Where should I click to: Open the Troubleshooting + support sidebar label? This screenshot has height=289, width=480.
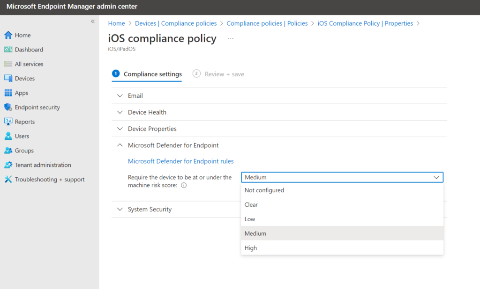pyautogui.click(x=50, y=179)
